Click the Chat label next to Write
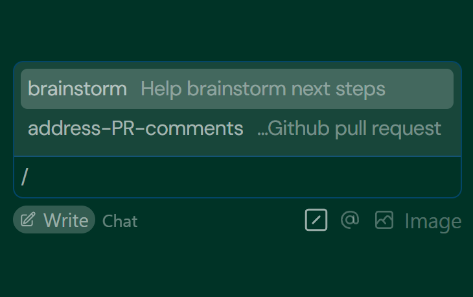 120,221
